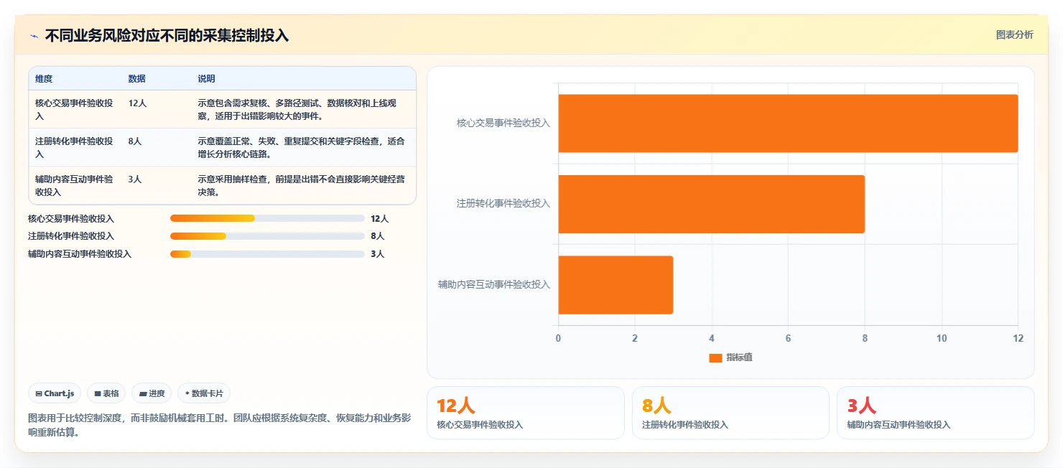Viewport: 1063px width, 468px height.
Task: Click the 3人 value beside progress bar
Action: [378, 254]
